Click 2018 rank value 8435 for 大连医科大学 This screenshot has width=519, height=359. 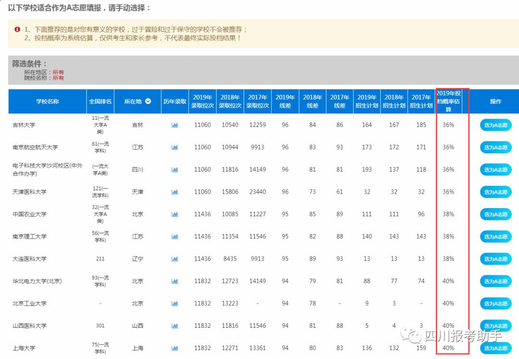[x=230, y=259]
